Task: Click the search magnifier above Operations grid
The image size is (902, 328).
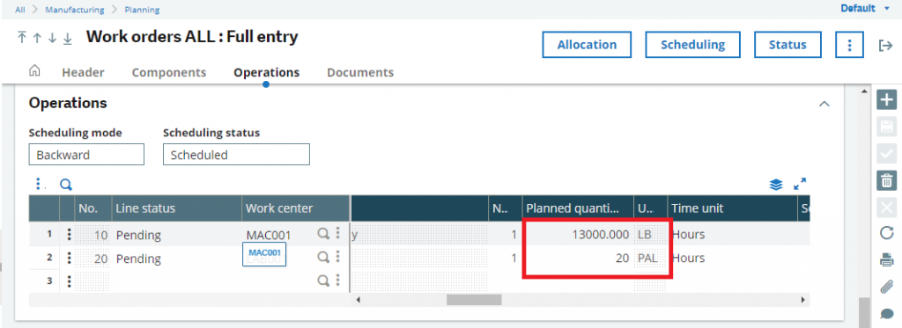Action: (66, 185)
